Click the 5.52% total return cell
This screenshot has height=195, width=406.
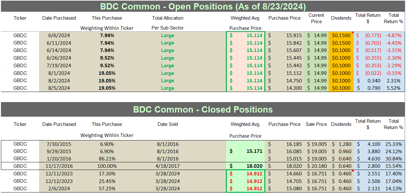click(x=394, y=88)
